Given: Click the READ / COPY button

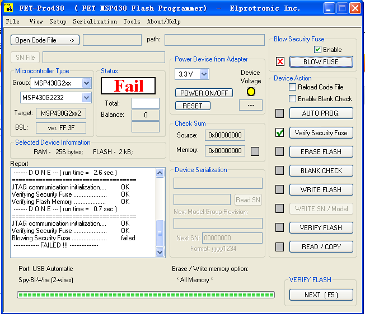Looking at the screenshot, I should point(321,247).
